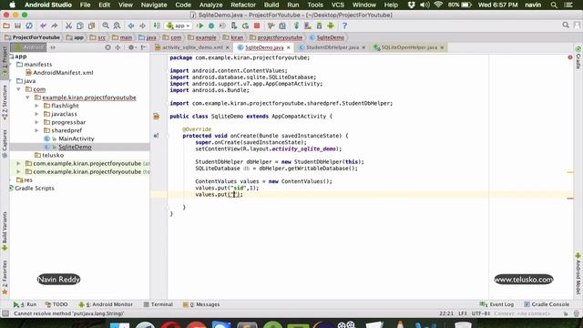Open the Analyze menu
The image size is (583, 328).
(210, 5)
